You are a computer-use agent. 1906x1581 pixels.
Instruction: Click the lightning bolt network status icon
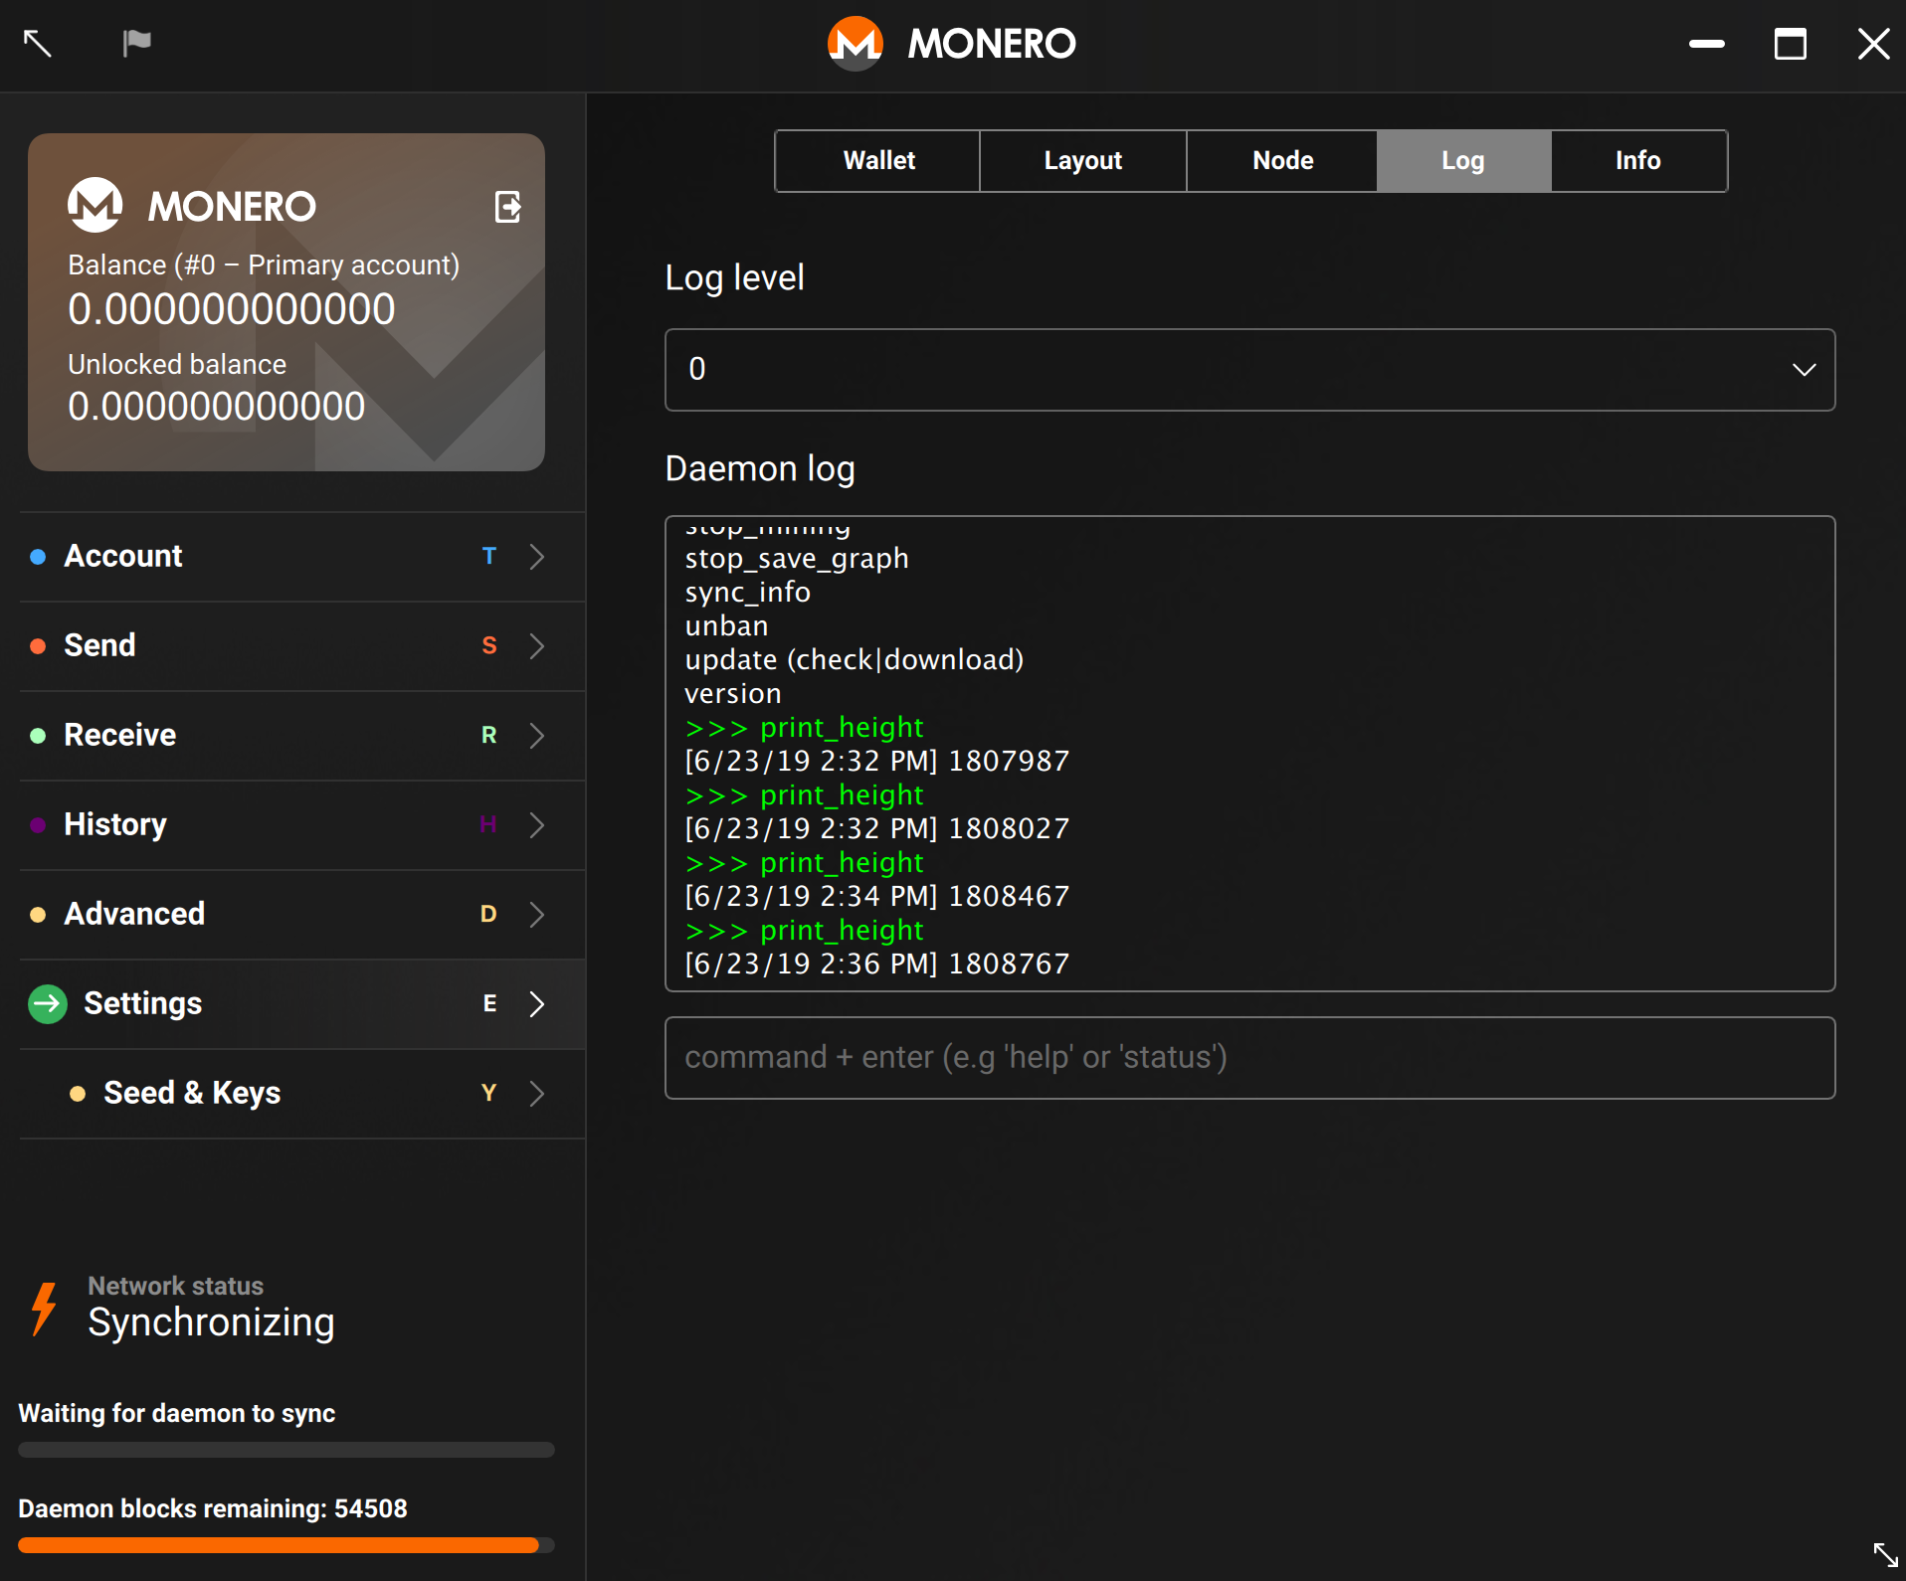[x=44, y=1308]
